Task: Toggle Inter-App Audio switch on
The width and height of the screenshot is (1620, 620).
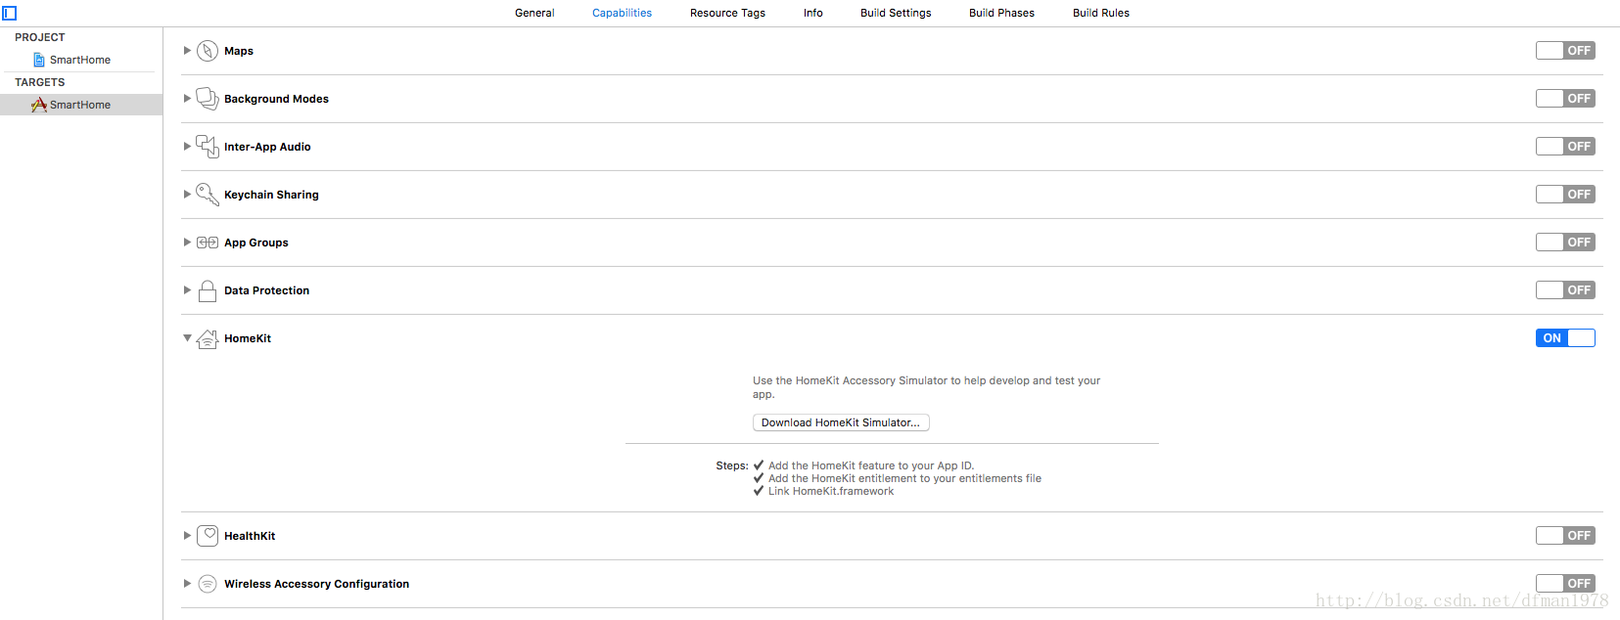Action: (x=1565, y=147)
